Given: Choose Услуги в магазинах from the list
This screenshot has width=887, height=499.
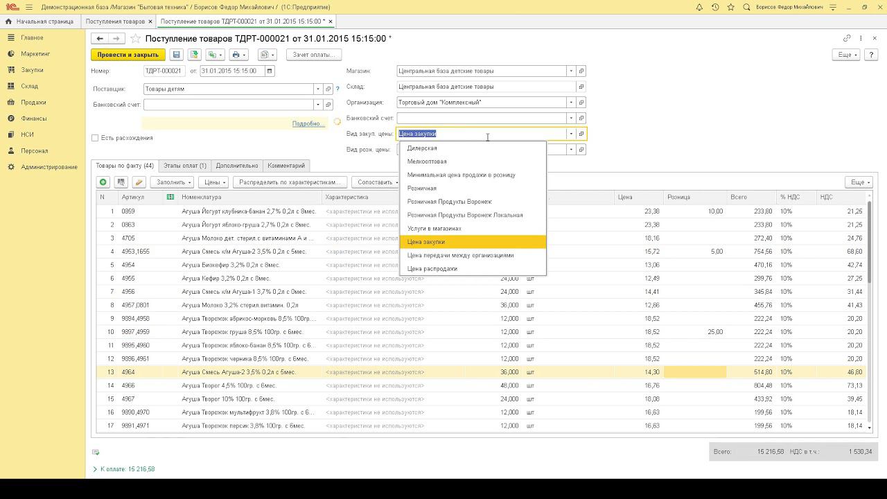Looking at the screenshot, I should (x=473, y=229).
